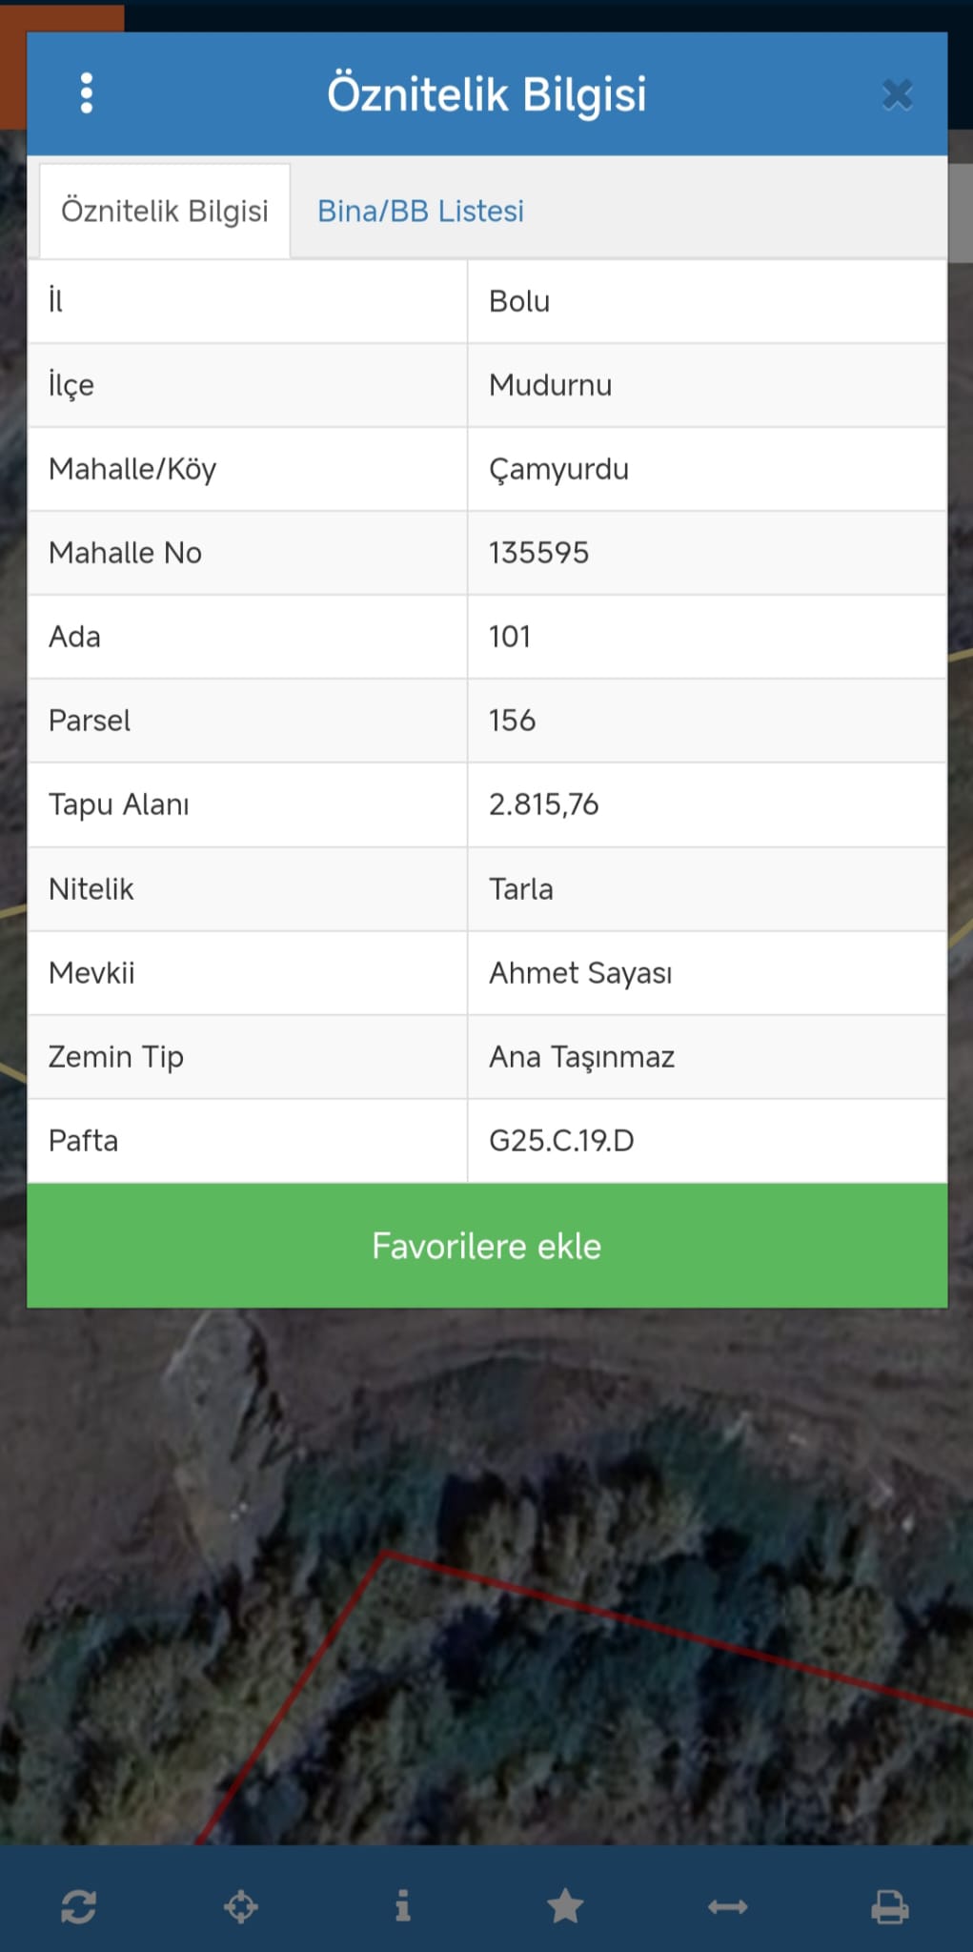Screen dimensions: 973x1952
Task: Click the Pafta value G25.C.19.D
Action: click(561, 1141)
